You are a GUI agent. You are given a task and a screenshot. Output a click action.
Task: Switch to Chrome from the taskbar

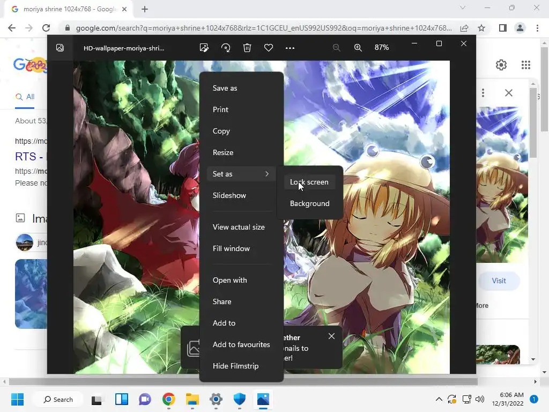[x=169, y=399]
